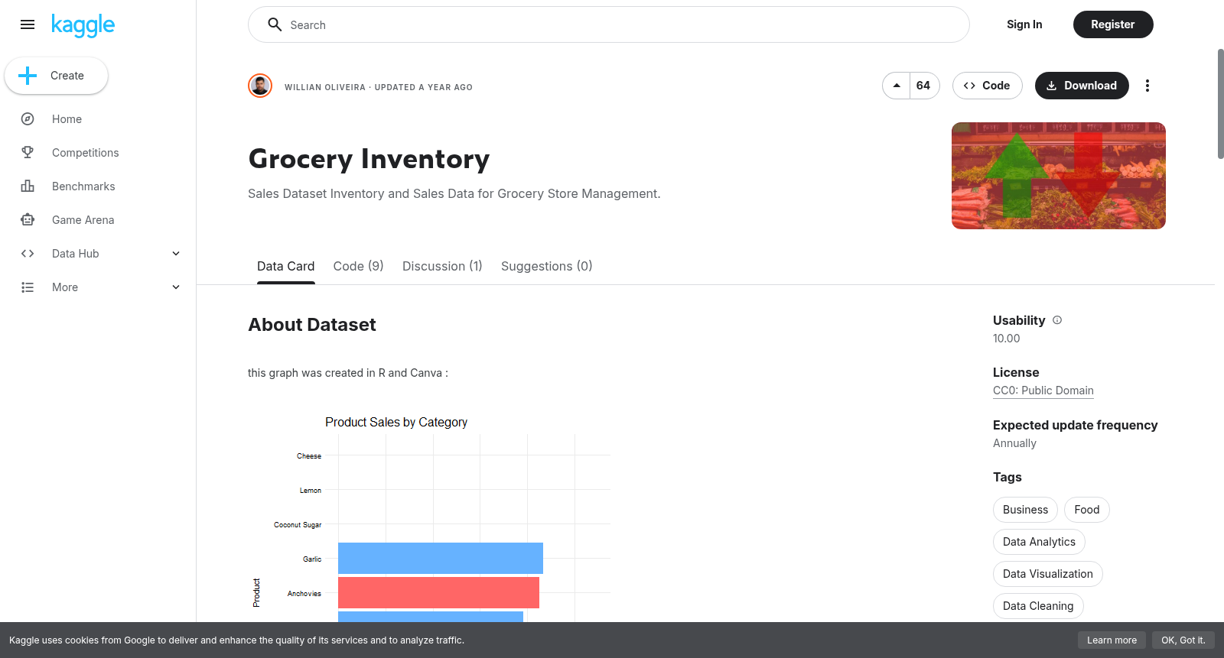Click the About Dataset heading
Image resolution: width=1224 pixels, height=658 pixels.
[312, 325]
